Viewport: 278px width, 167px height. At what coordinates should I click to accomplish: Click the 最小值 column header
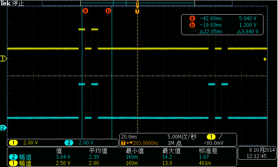pyautogui.click(x=135, y=151)
